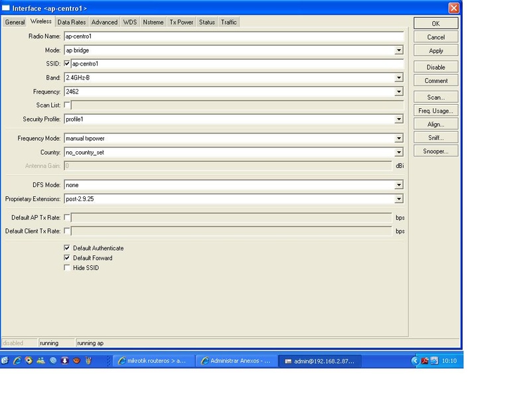
Task: Click the orange paw quick launch icon
Action: (x=76, y=361)
